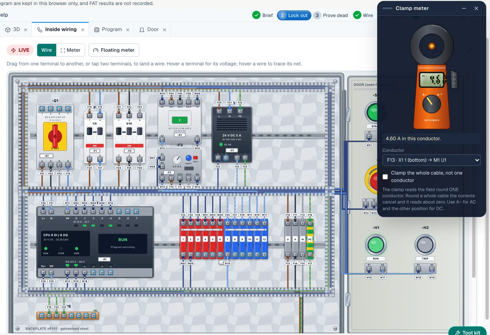
Task: Switch to Meter mode
Action: 70,50
